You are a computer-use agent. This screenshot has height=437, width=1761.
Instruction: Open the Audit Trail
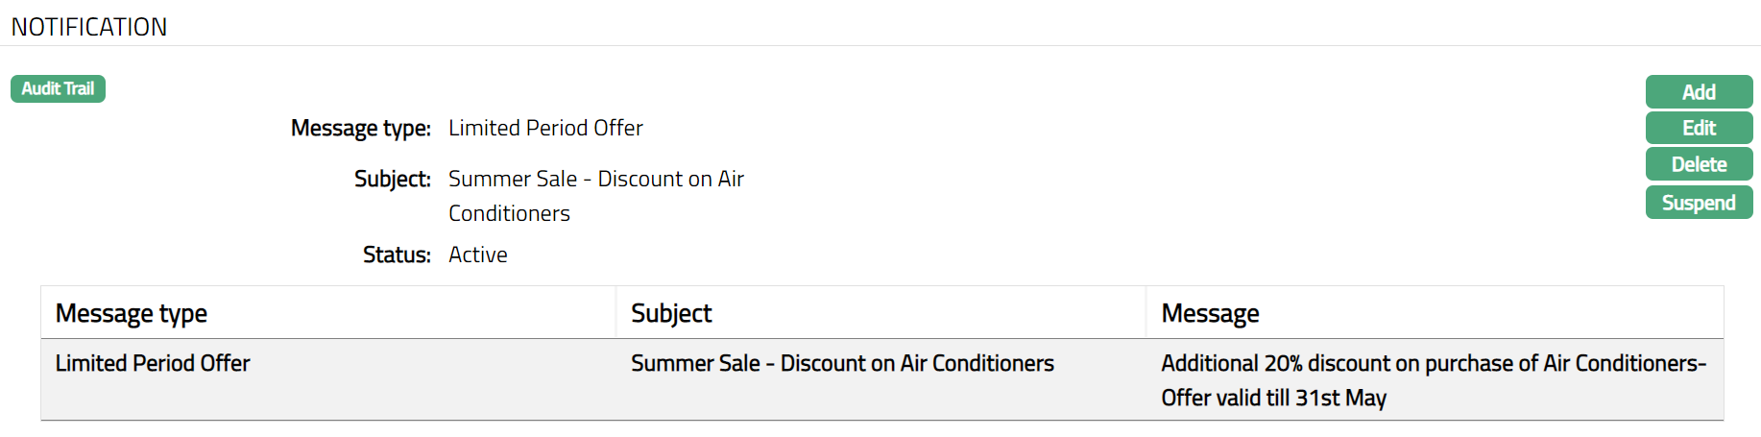58,89
